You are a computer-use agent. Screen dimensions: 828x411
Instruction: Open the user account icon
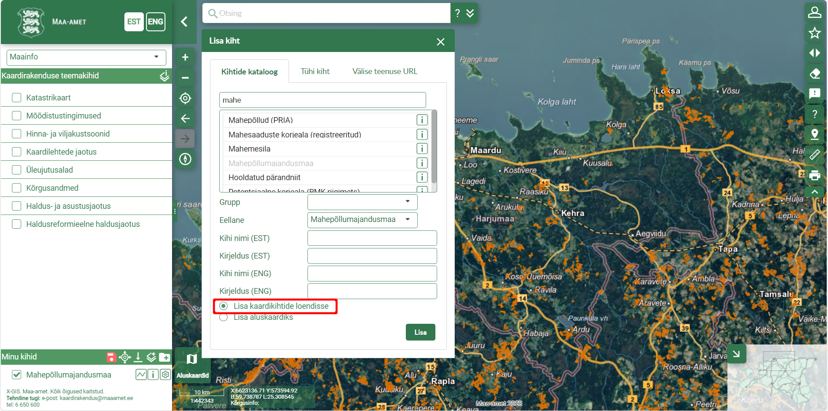click(815, 12)
